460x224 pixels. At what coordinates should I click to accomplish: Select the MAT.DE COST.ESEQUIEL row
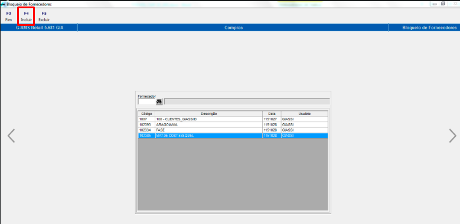208,136
